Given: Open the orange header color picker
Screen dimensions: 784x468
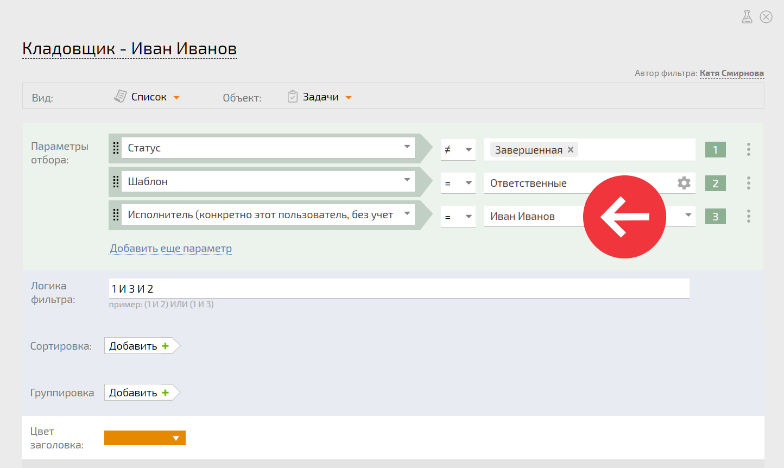Looking at the screenshot, I should pos(145,438).
